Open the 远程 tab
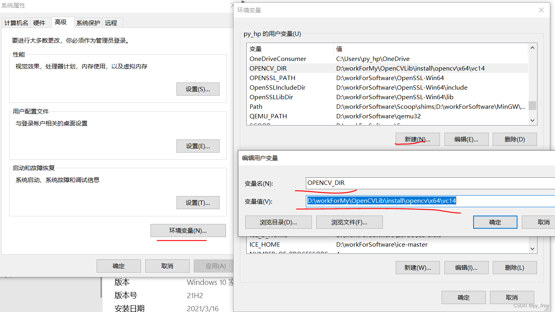Image resolution: width=555 pixels, height=312 pixels. [x=112, y=23]
